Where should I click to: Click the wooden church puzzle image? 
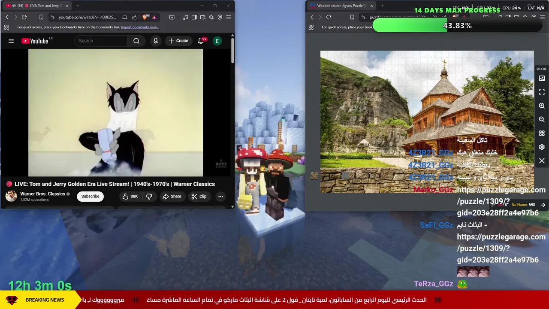427,122
